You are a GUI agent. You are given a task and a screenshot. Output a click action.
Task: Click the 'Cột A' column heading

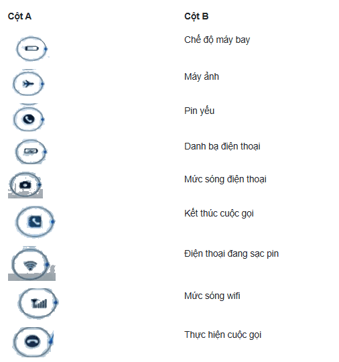(19, 16)
